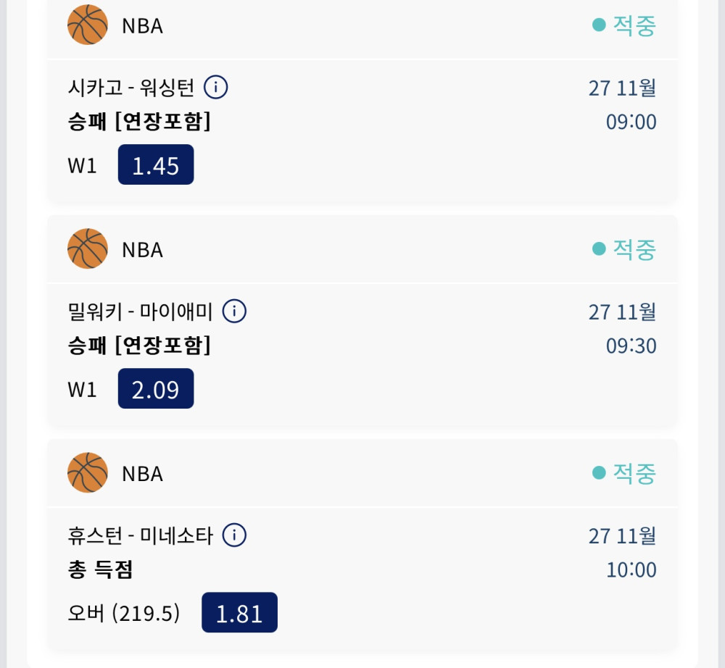Screen dimensions: 725x668
Task: Click 적중 status label on Milwaukee-Miami card
Action: (x=634, y=249)
